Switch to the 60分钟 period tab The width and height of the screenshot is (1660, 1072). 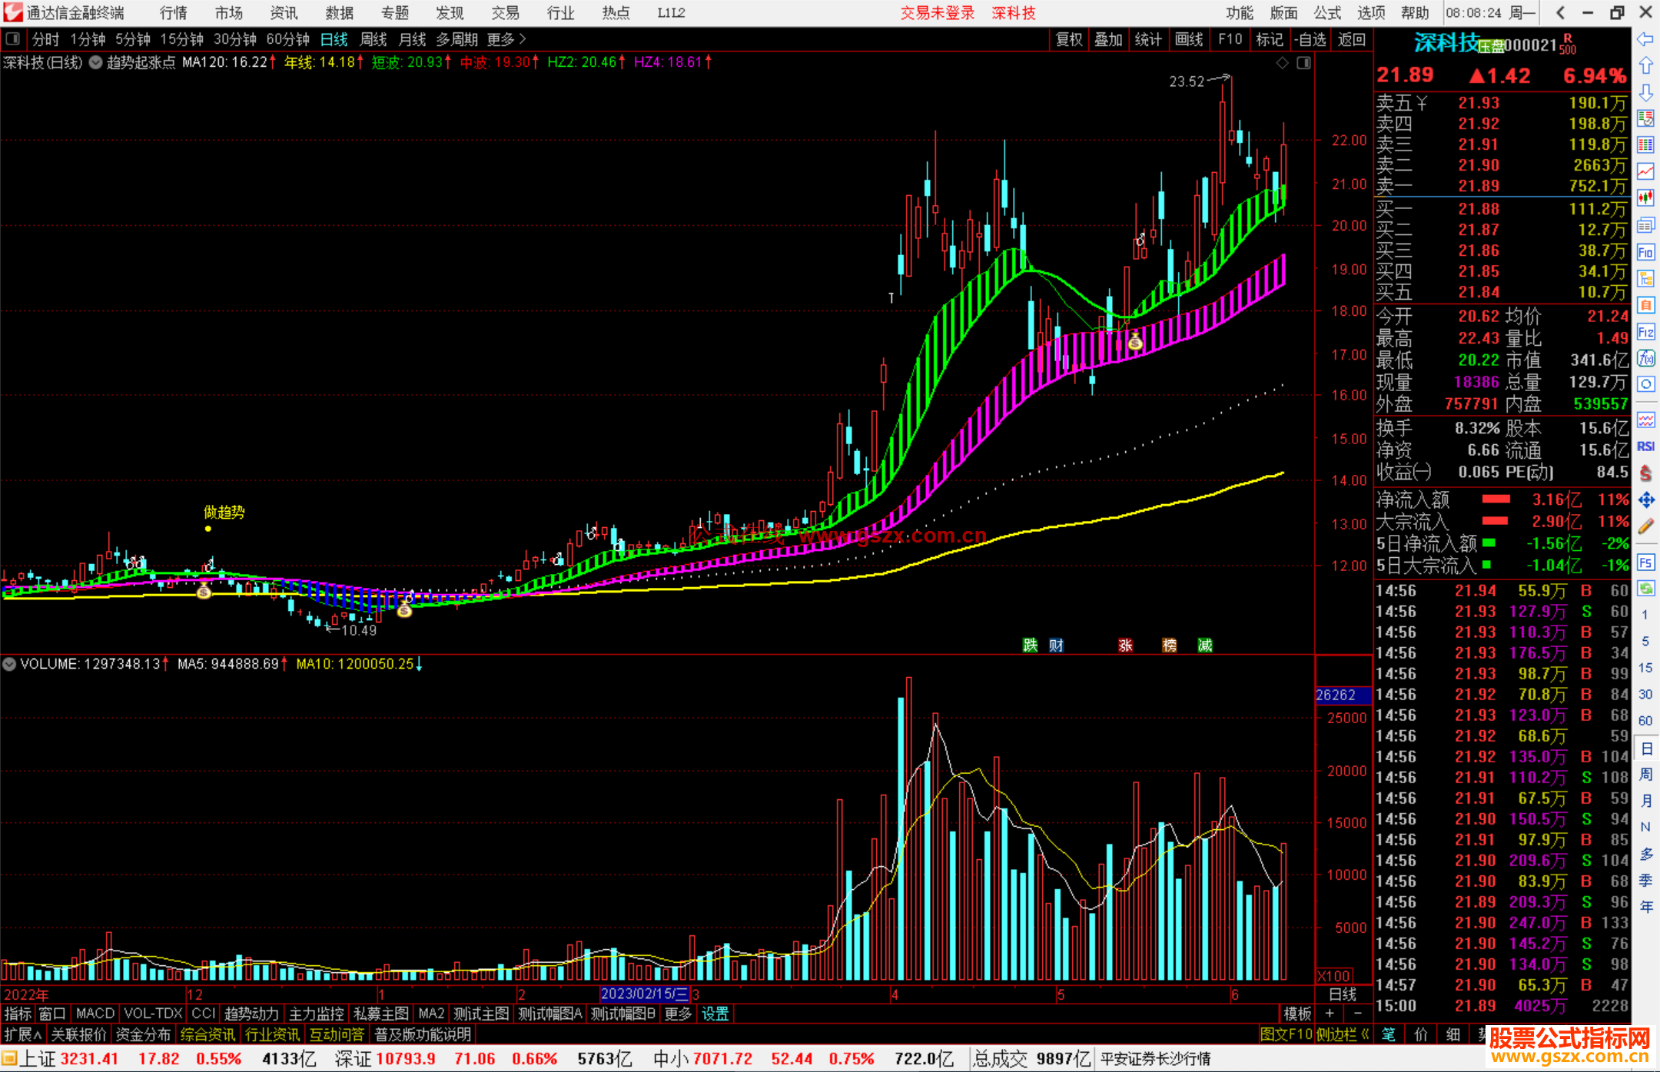(x=287, y=39)
